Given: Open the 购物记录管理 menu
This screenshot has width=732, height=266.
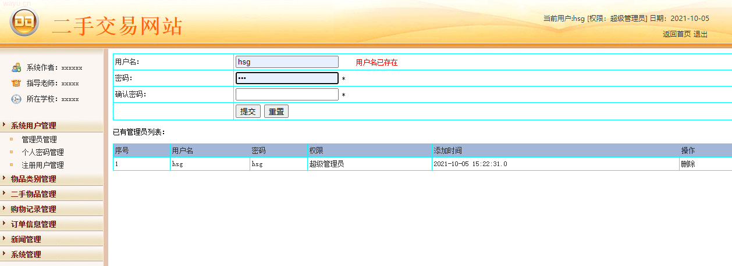Looking at the screenshot, I should 33,209.
